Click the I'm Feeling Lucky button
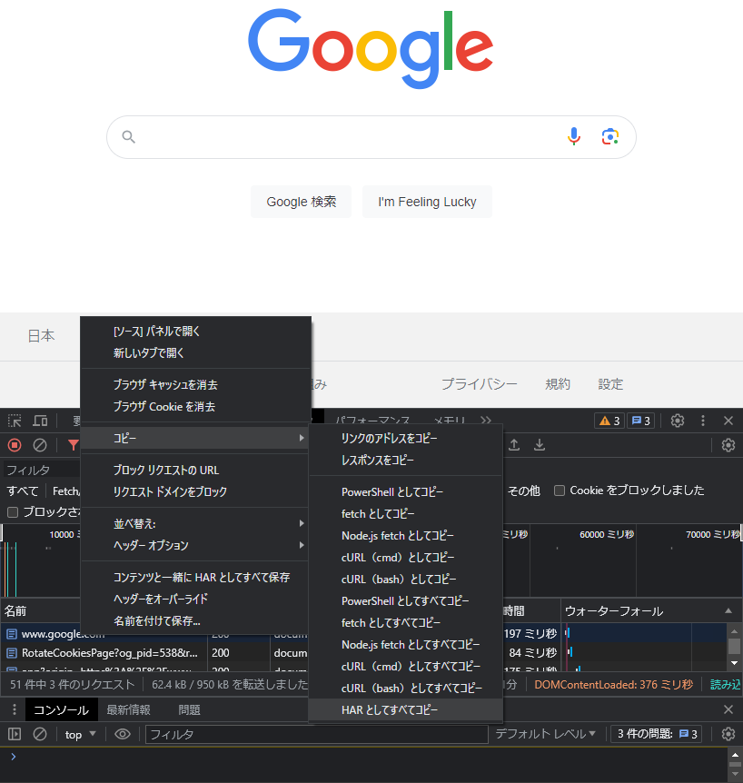This screenshot has width=743, height=783. (427, 202)
